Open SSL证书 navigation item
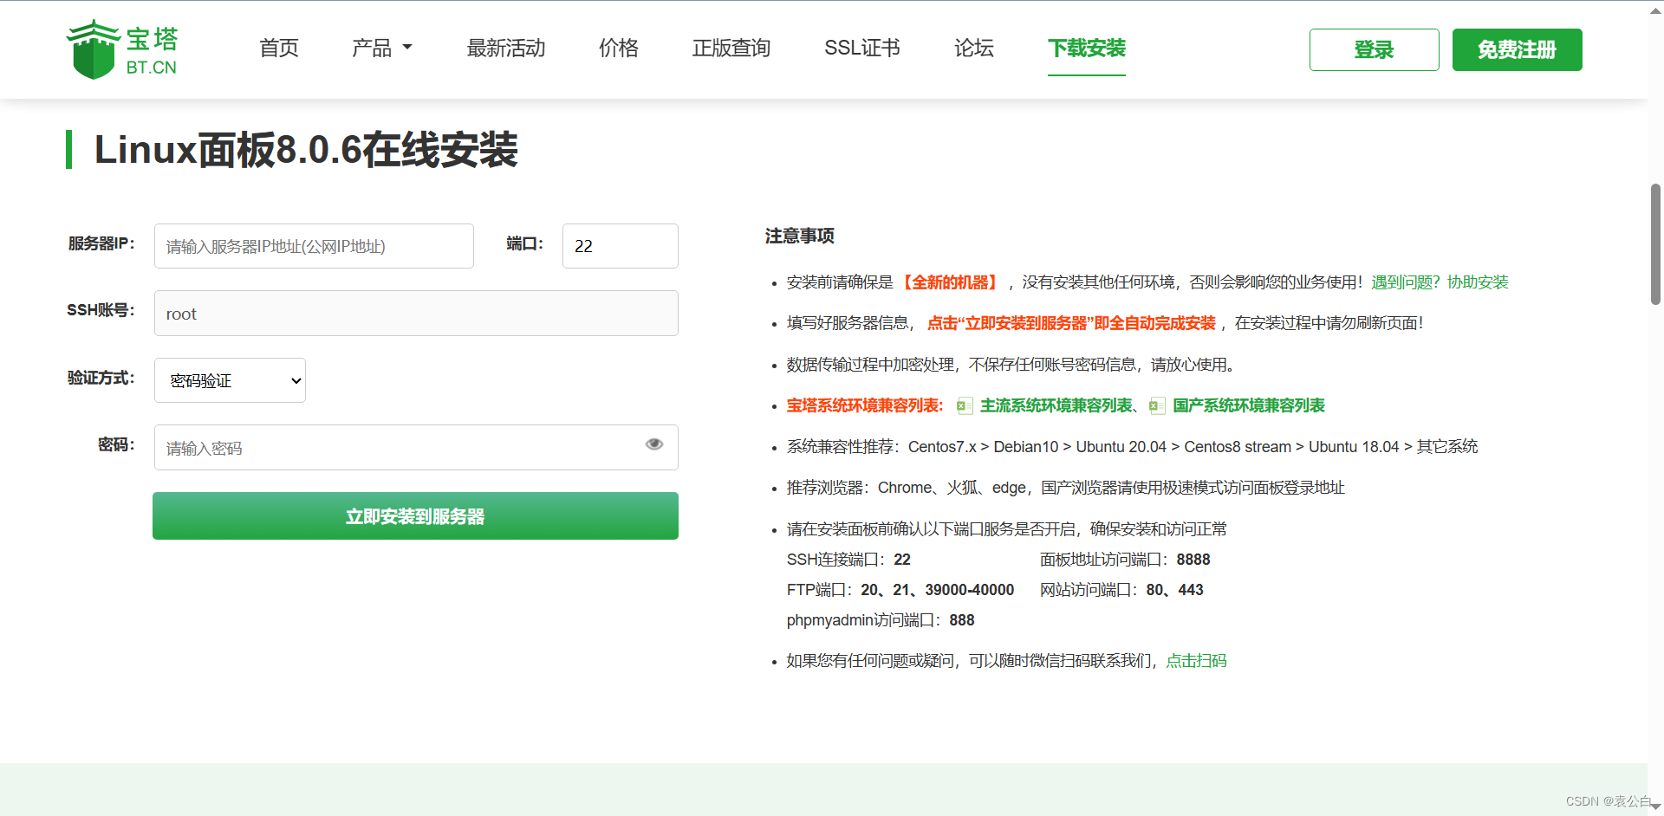 coord(862,48)
